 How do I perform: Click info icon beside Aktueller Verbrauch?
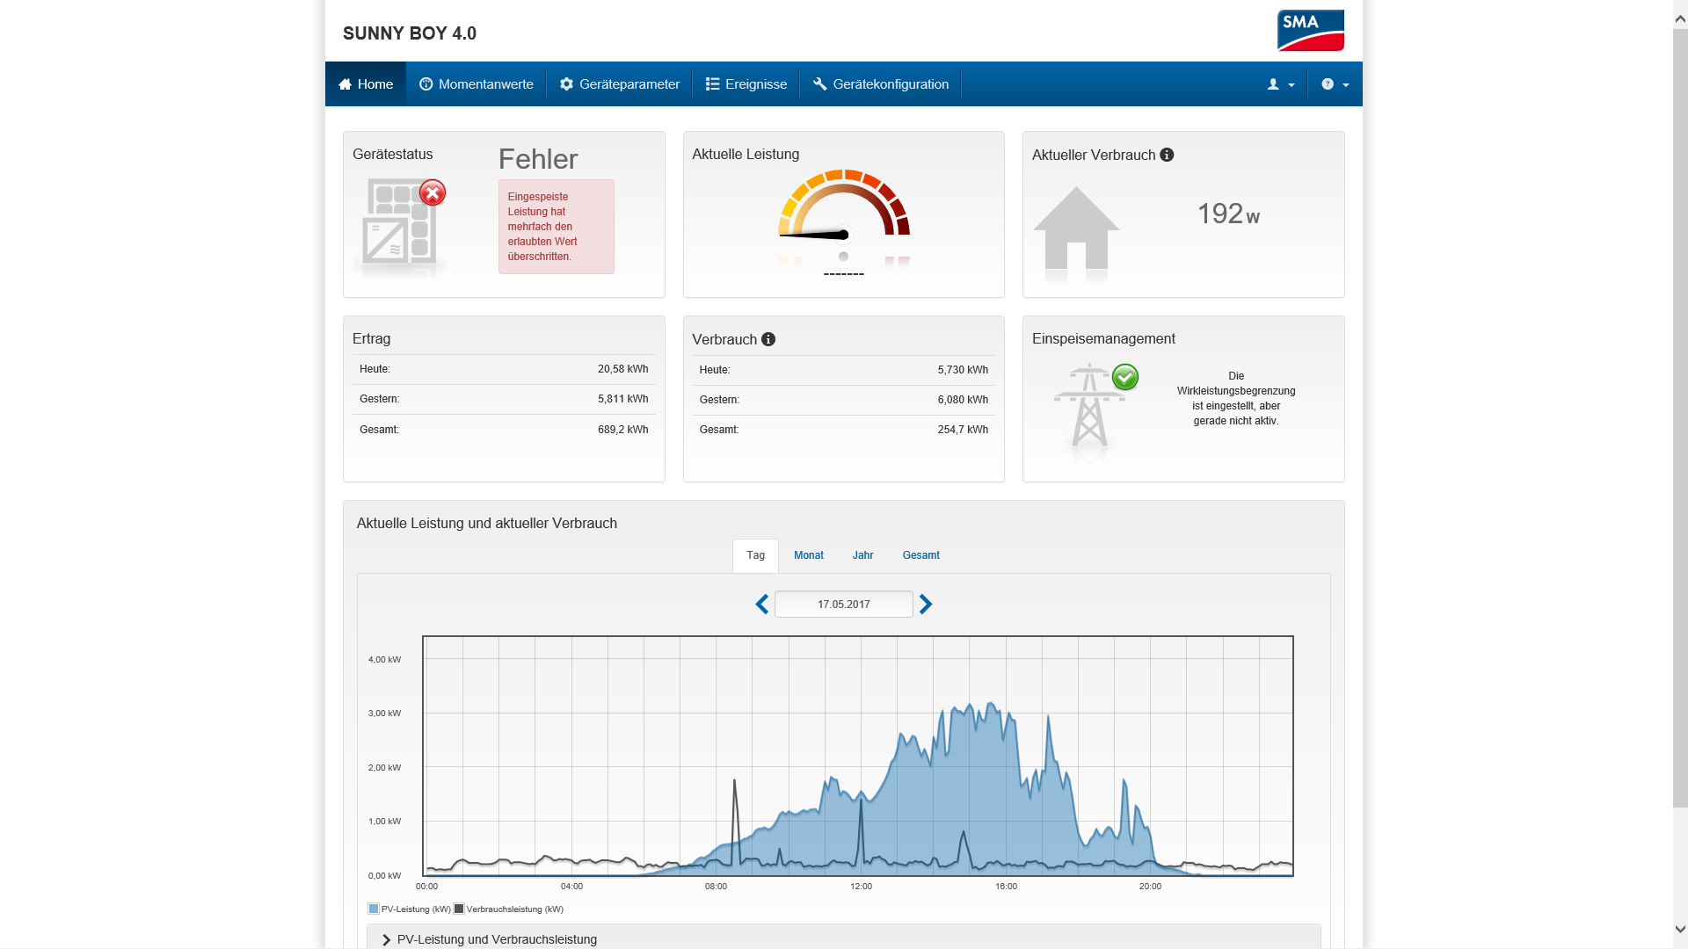1167,155
